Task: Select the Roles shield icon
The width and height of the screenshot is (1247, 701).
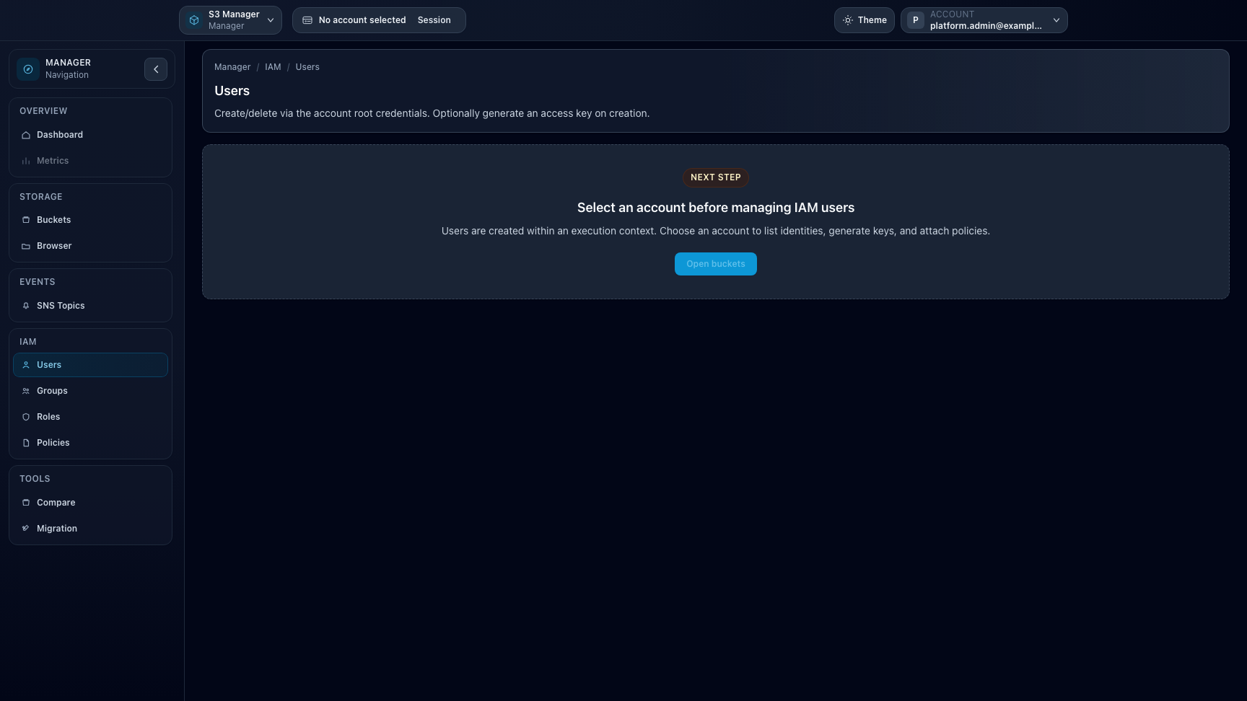Action: tap(26, 416)
